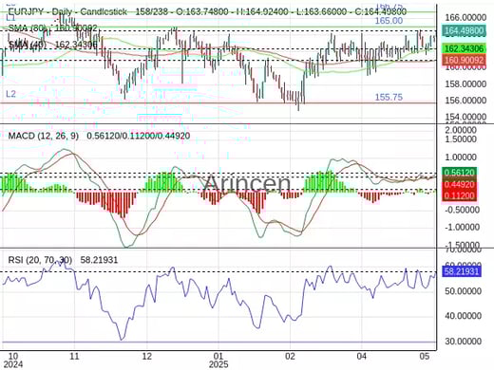Click the RSI (20, 70, 30) label
Image resolution: width=494 pixels, height=370 pixels.
[40, 260]
